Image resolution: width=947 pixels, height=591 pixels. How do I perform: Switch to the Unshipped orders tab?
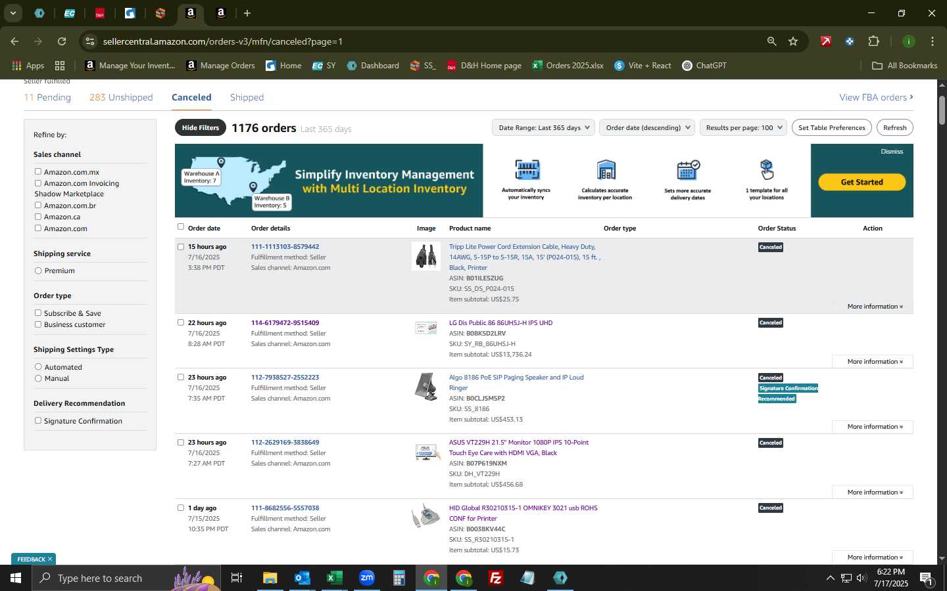click(x=121, y=97)
